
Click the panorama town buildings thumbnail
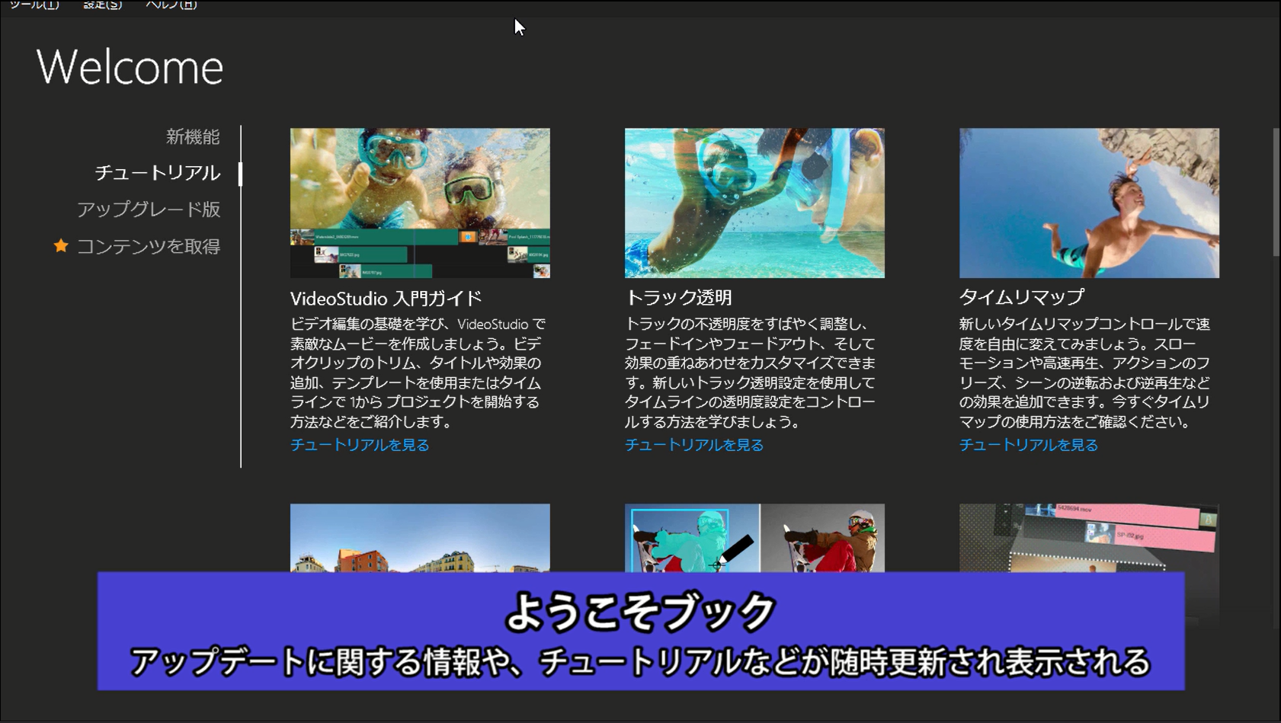[420, 538]
